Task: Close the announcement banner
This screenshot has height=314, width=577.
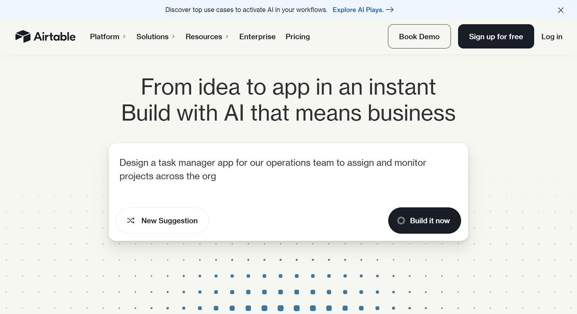Action: pyautogui.click(x=560, y=10)
